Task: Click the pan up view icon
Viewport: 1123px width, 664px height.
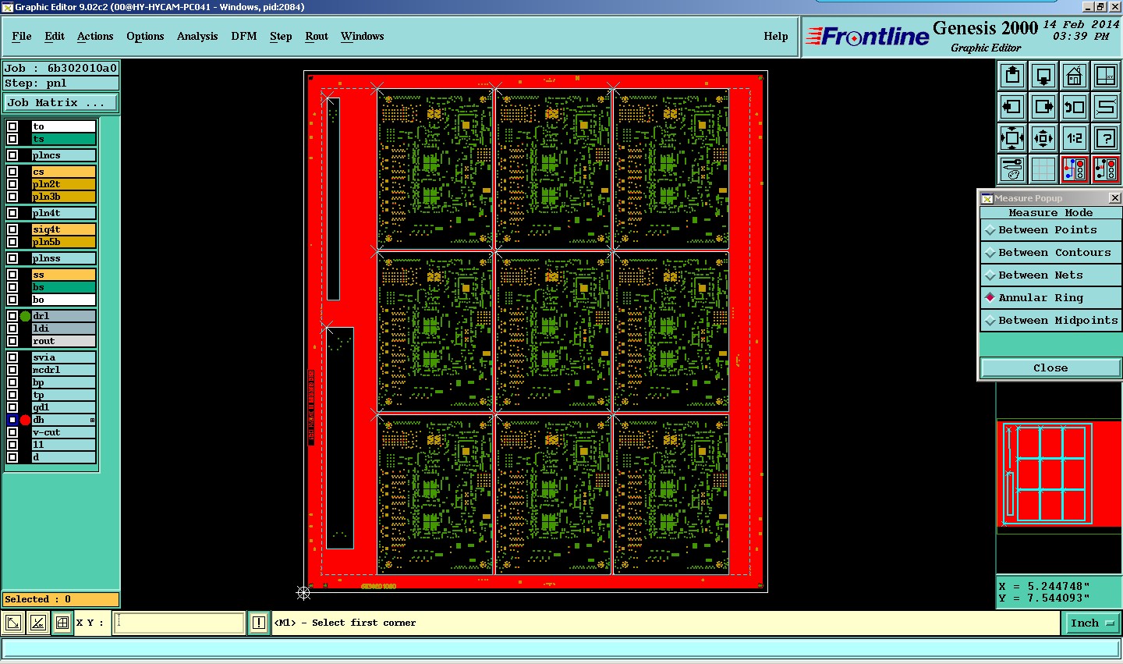Action: [1012, 76]
